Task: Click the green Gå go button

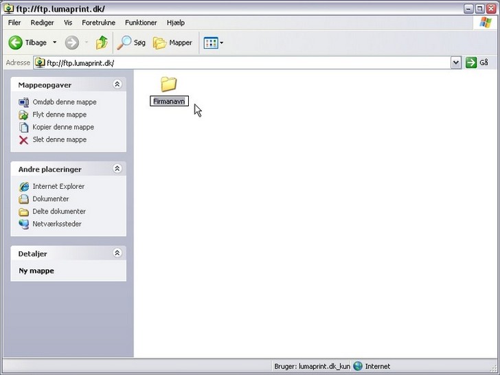Action: (x=477, y=62)
